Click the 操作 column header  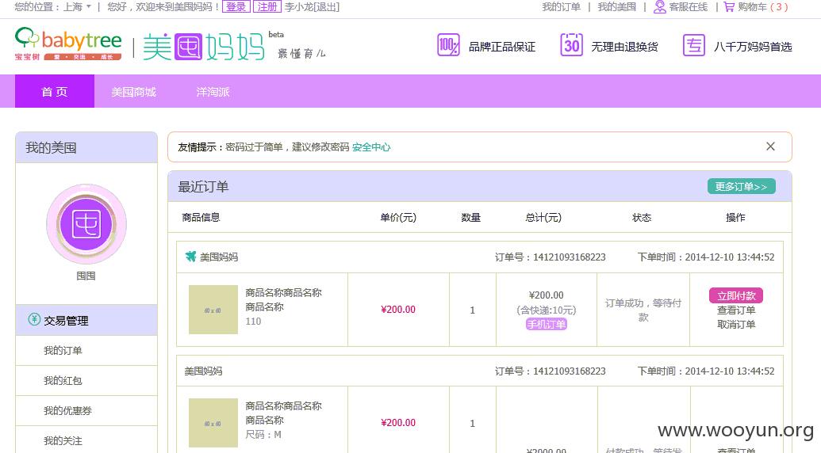pyautogui.click(x=735, y=217)
